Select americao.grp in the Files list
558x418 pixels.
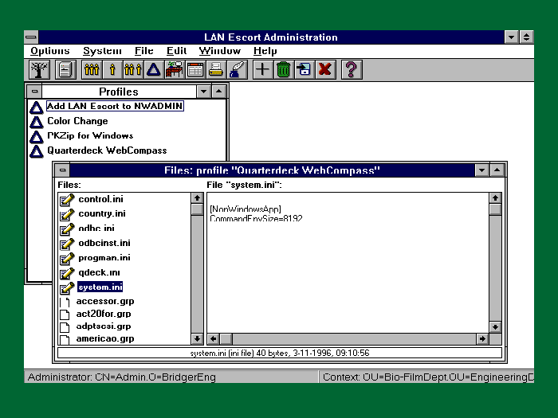(x=105, y=338)
